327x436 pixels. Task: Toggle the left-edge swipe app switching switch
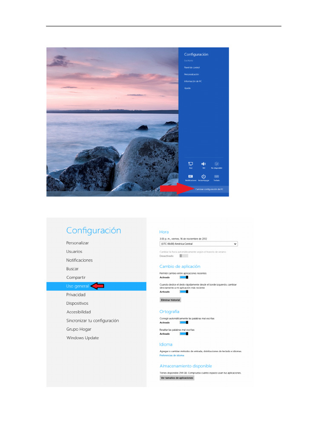point(184,292)
